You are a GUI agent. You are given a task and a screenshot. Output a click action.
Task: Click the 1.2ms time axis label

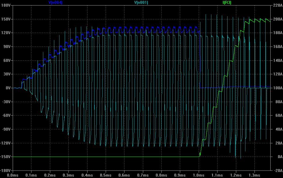(236, 175)
